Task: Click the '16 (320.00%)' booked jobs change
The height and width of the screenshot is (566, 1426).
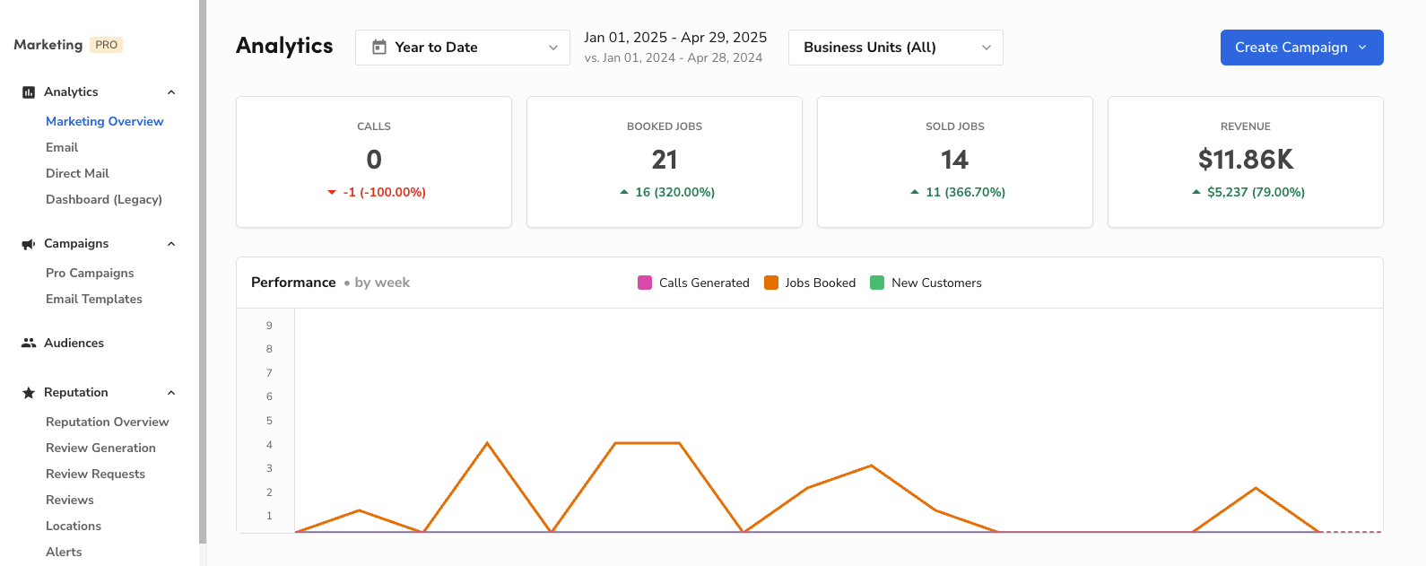Action: (x=674, y=192)
